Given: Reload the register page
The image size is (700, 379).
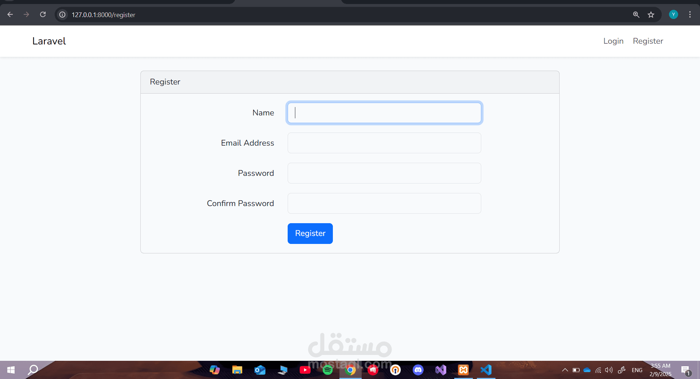Looking at the screenshot, I should pos(43,15).
